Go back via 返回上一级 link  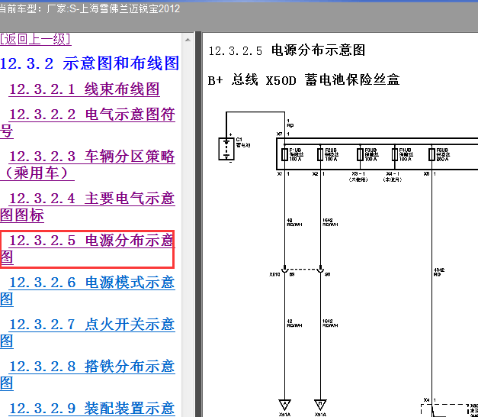point(35,40)
